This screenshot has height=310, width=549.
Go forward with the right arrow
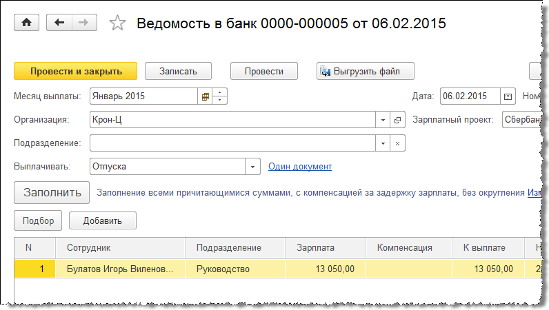coord(83,23)
